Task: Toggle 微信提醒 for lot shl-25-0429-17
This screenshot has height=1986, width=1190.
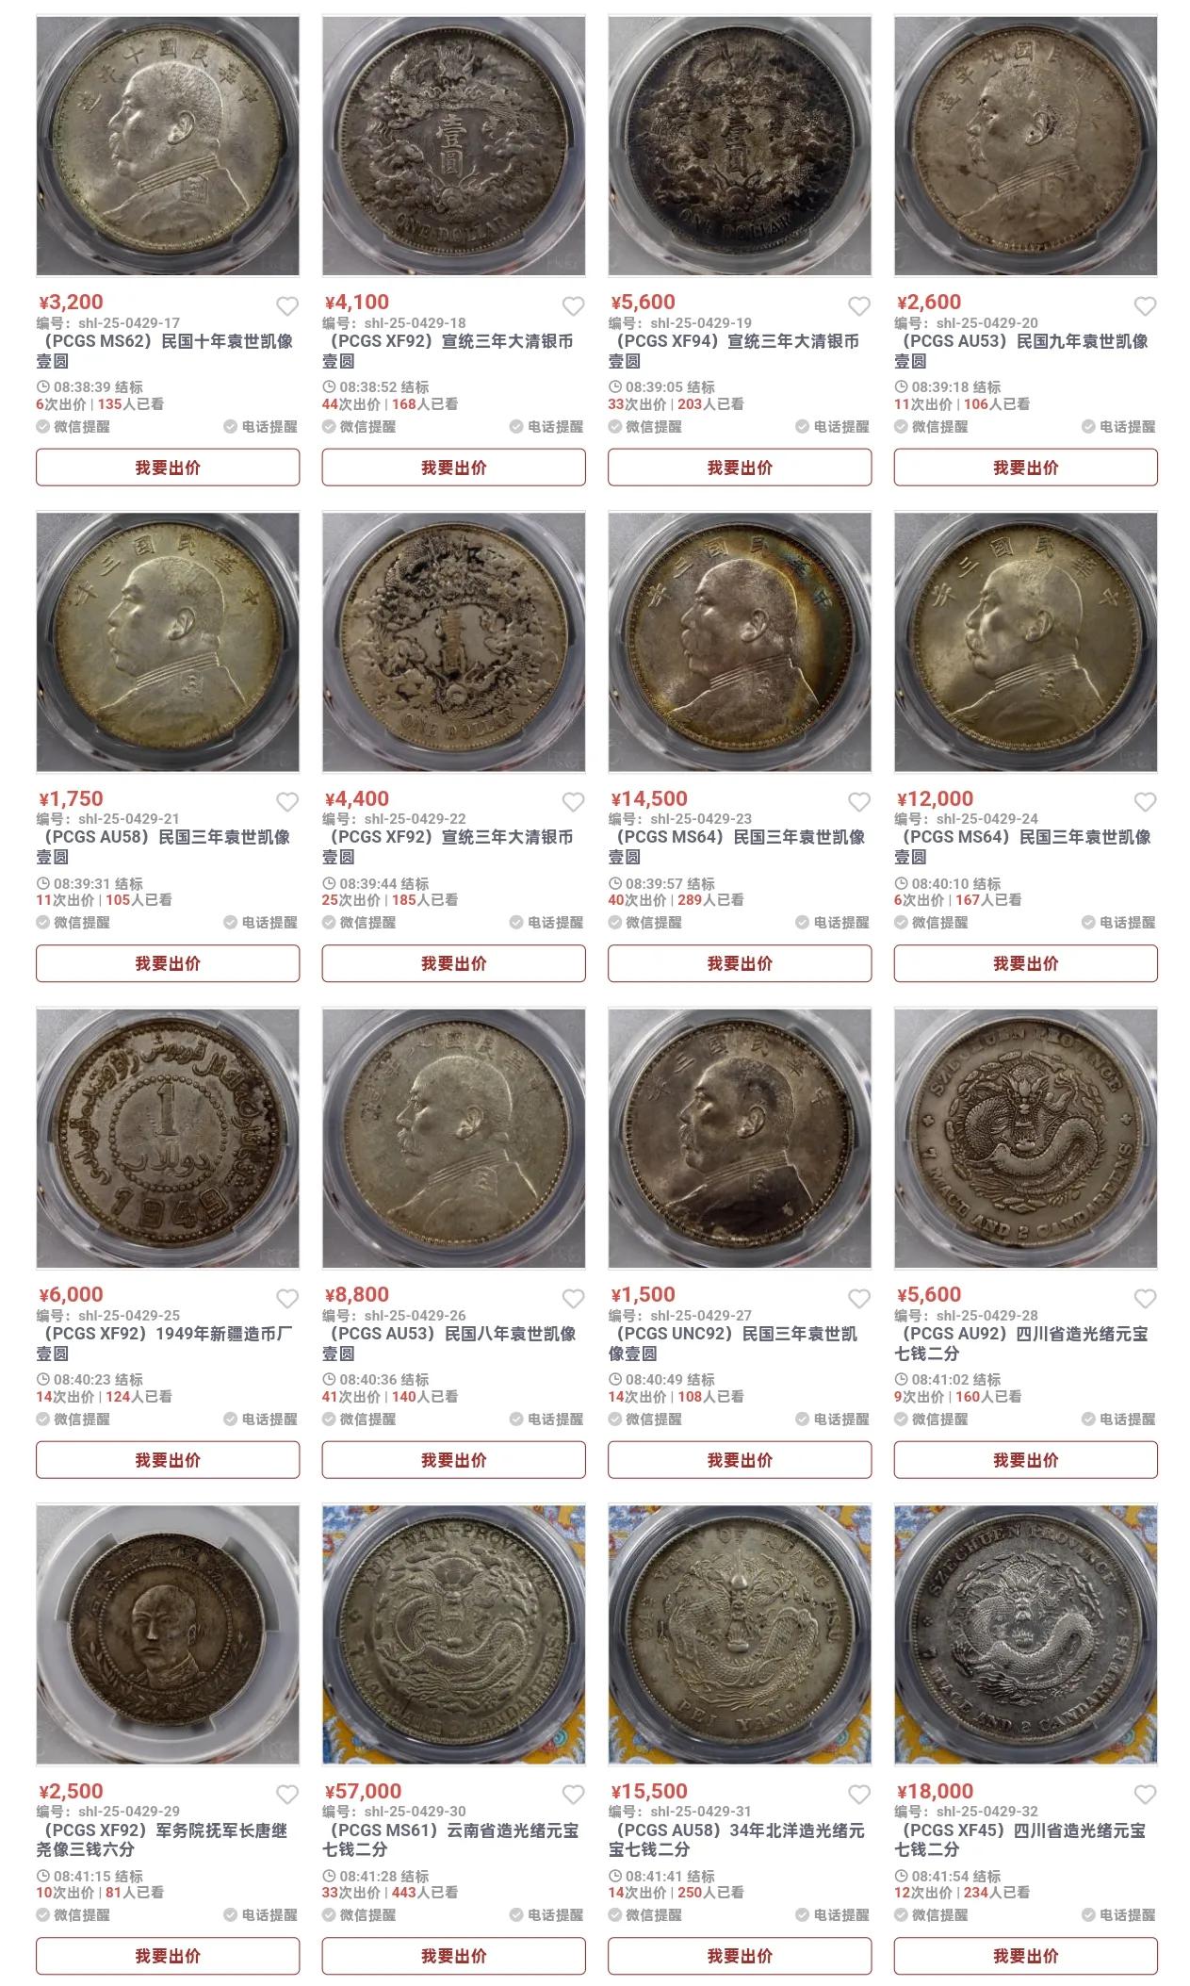Action: click(73, 427)
